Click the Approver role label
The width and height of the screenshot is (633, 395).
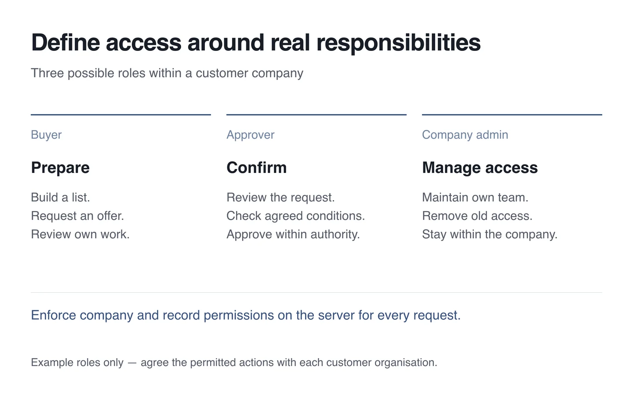(251, 135)
